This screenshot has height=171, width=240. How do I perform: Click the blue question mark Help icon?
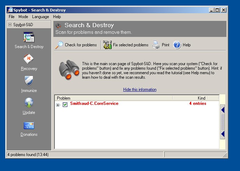[177, 45]
